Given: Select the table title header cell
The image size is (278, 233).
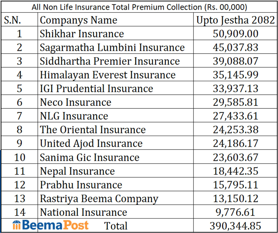Looking at the screenshot, I should (x=139, y=7).
